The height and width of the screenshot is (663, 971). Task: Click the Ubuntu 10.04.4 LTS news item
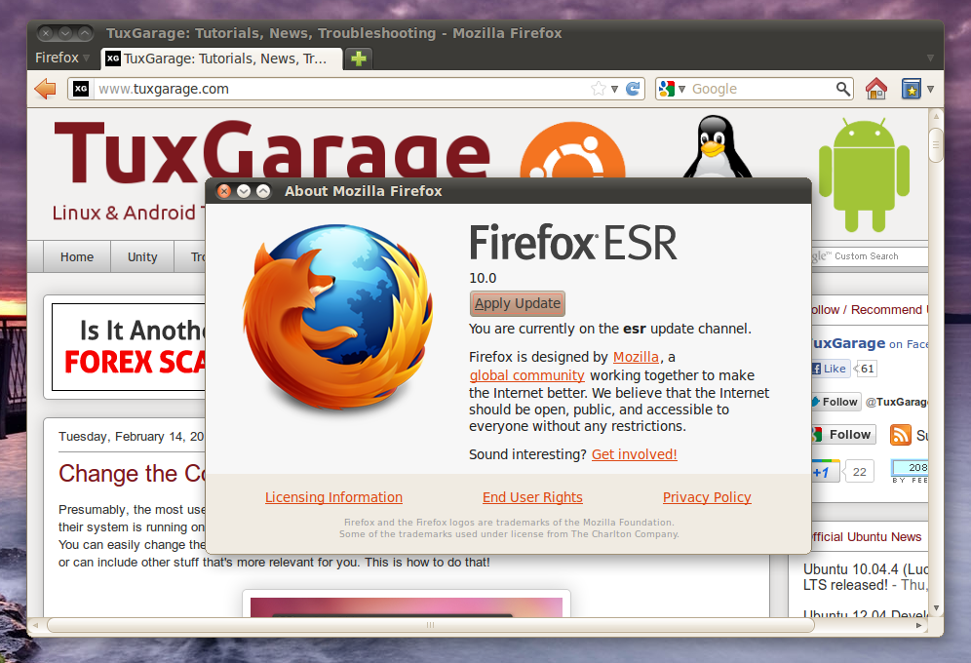(x=865, y=577)
